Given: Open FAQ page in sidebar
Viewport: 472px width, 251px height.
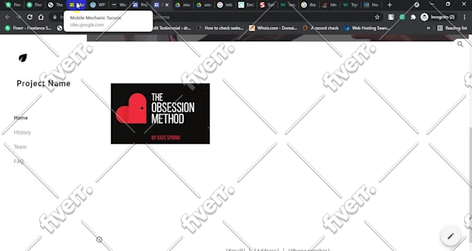Looking at the screenshot, I should click(x=19, y=162).
